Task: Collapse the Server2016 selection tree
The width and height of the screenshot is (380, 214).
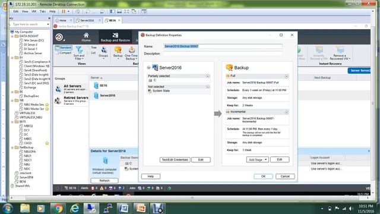Action: (x=148, y=68)
